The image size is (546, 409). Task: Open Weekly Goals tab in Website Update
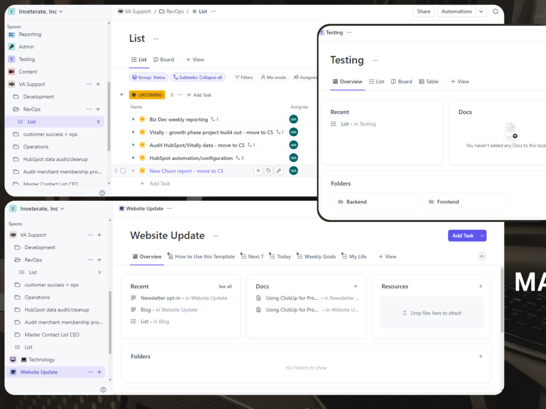pos(316,257)
